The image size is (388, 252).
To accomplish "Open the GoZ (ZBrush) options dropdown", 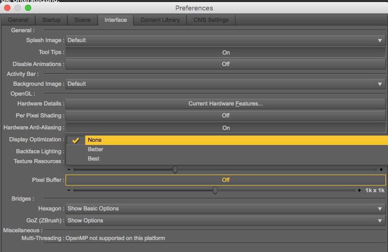I will coord(226,220).
